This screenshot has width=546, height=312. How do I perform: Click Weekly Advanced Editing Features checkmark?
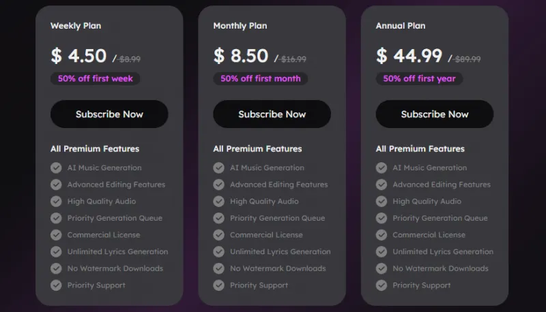pos(56,185)
